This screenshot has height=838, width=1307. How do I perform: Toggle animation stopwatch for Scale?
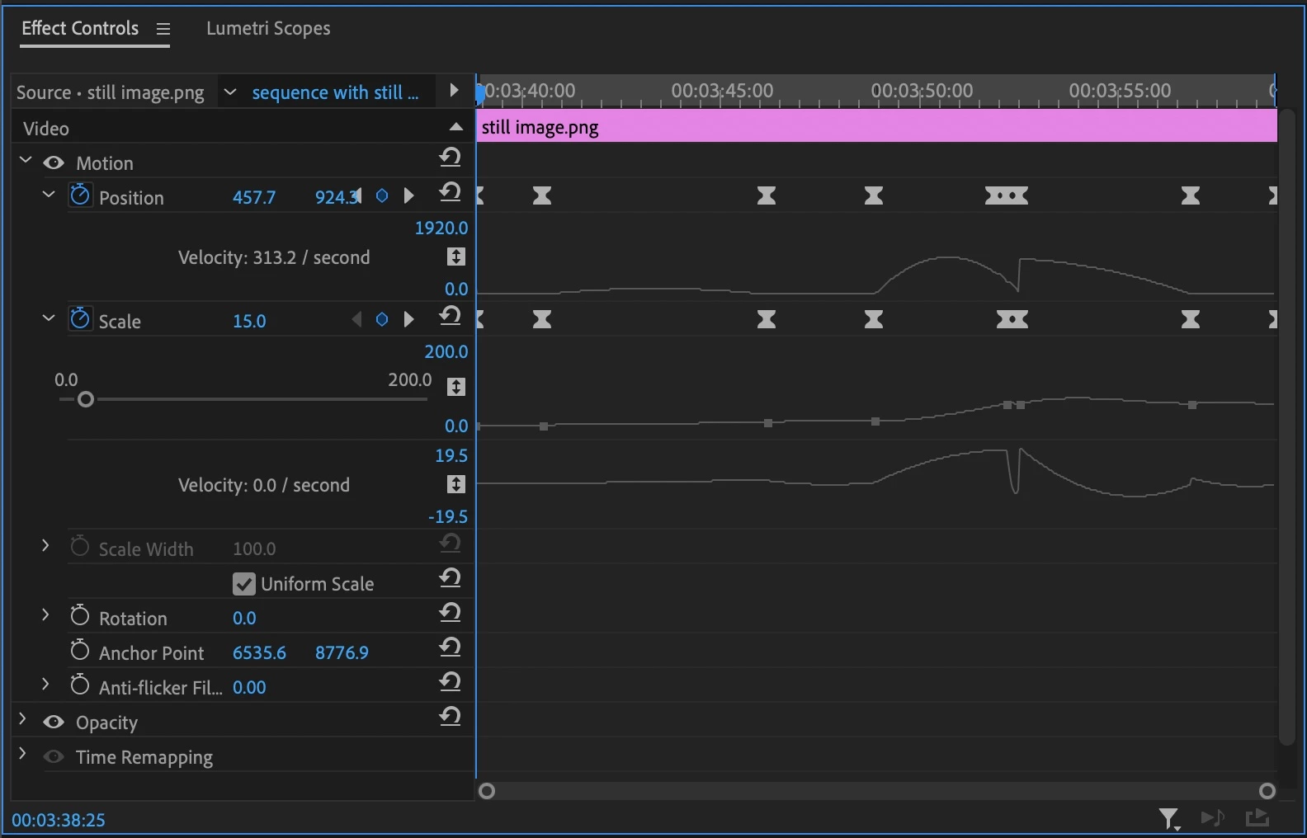pos(80,319)
